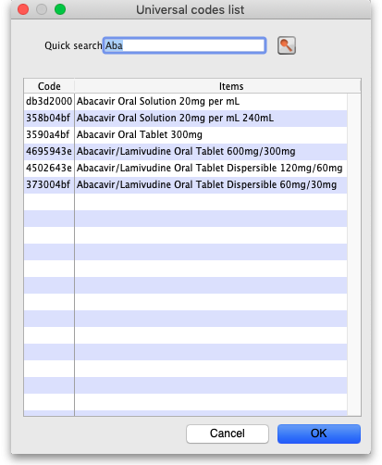Viewport: 382px width, 465px height.
Task: Select Abacavir Oral Solution 20mg per mL 240mL
Action: point(186,118)
